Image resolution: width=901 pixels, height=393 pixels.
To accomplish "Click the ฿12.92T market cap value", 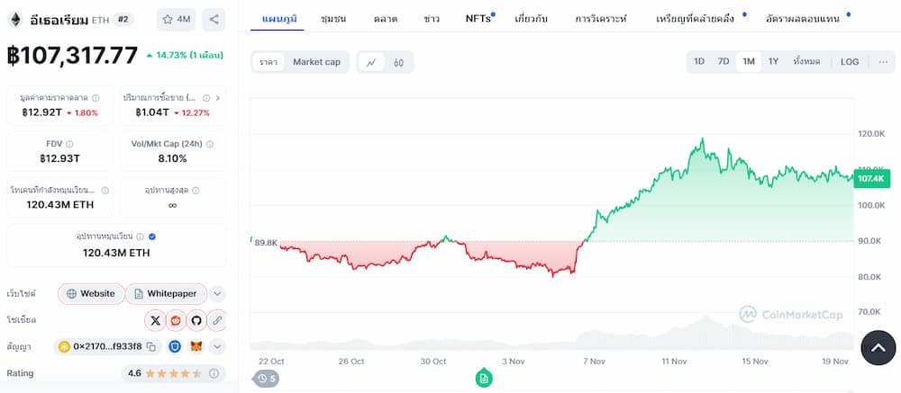I will click(41, 112).
